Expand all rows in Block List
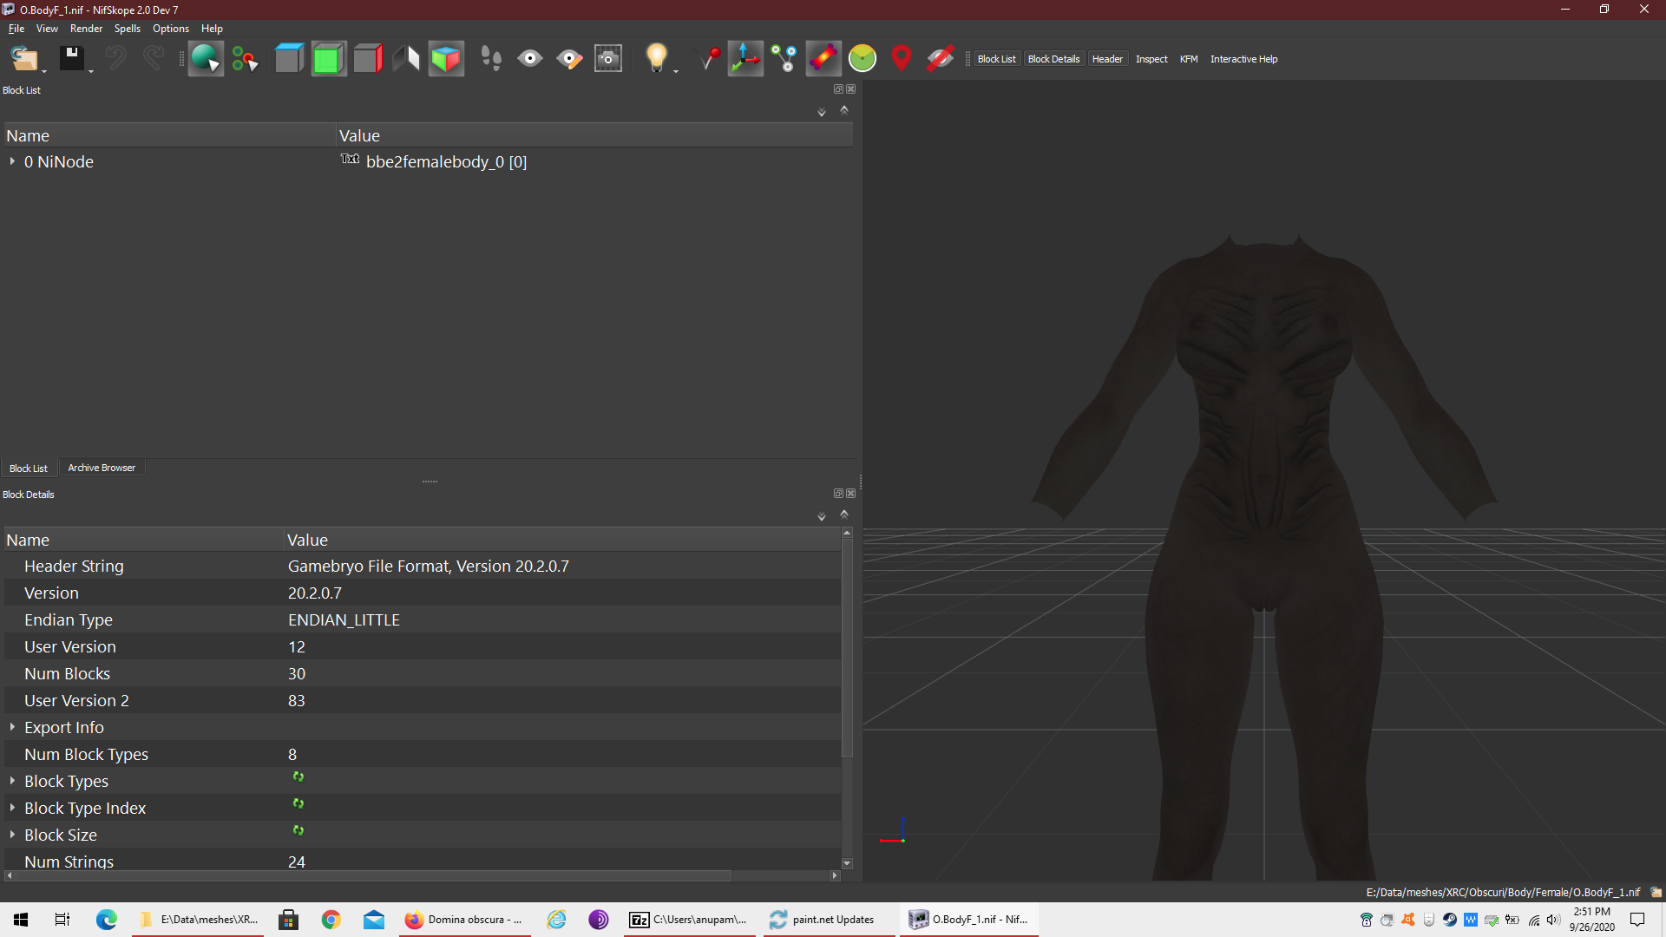1666x937 pixels. coord(822,112)
